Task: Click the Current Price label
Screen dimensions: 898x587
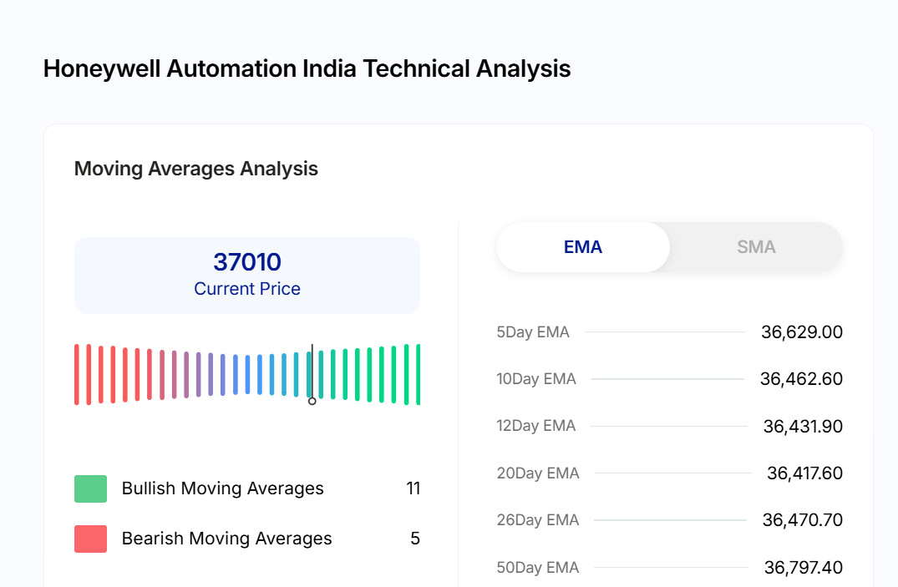Action: (247, 289)
